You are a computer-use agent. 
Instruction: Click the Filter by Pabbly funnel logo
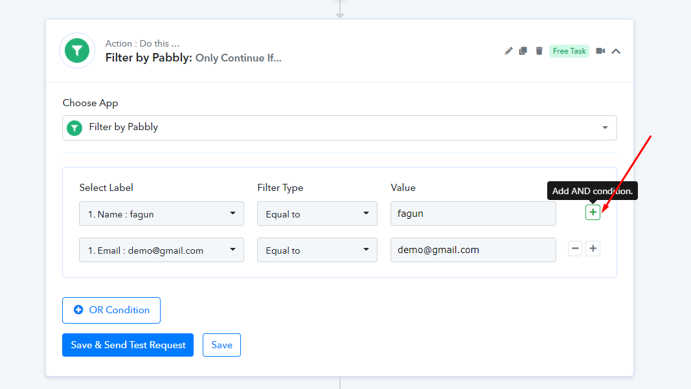click(77, 50)
